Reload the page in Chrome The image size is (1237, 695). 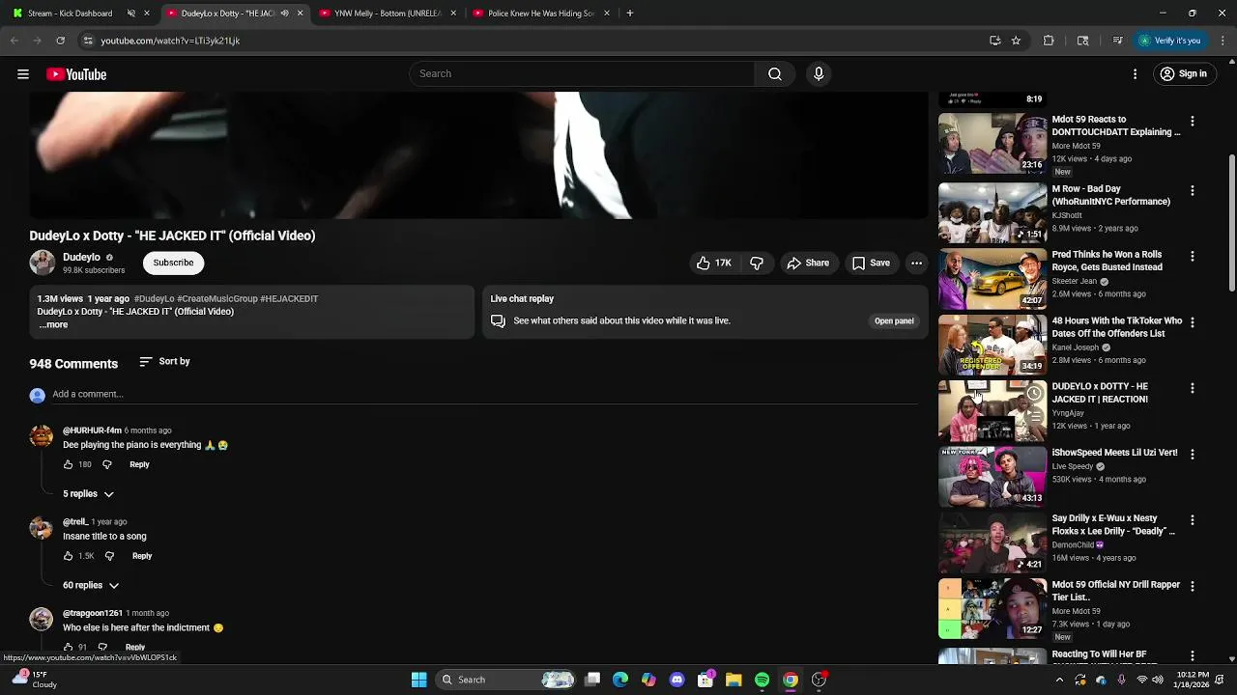pos(60,41)
